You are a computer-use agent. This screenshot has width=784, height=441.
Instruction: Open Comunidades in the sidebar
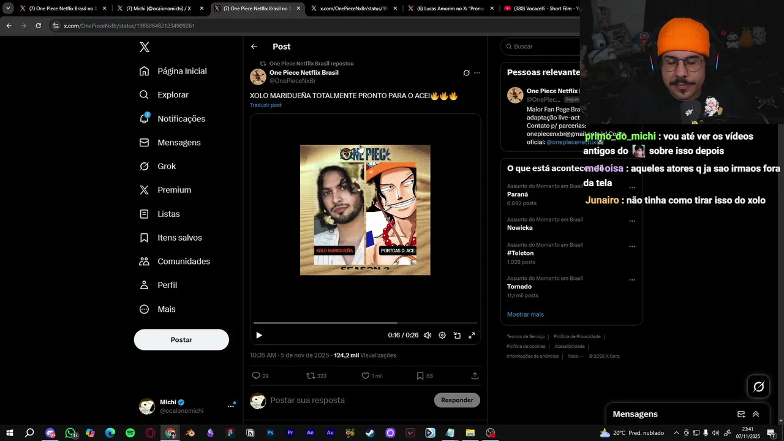coord(175,262)
